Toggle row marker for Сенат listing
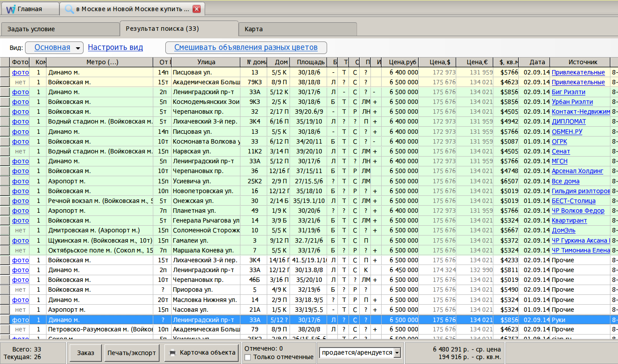 click(x=5, y=151)
